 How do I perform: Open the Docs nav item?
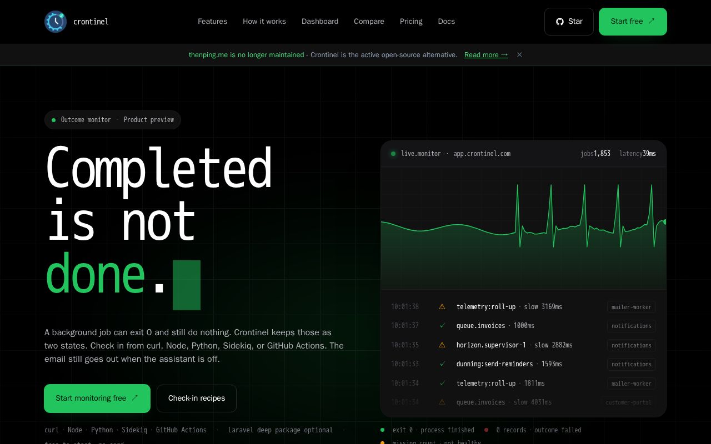446,22
